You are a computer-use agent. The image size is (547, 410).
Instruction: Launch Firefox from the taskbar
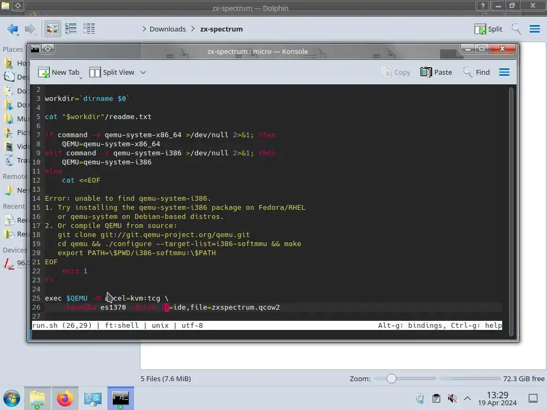tap(65, 398)
